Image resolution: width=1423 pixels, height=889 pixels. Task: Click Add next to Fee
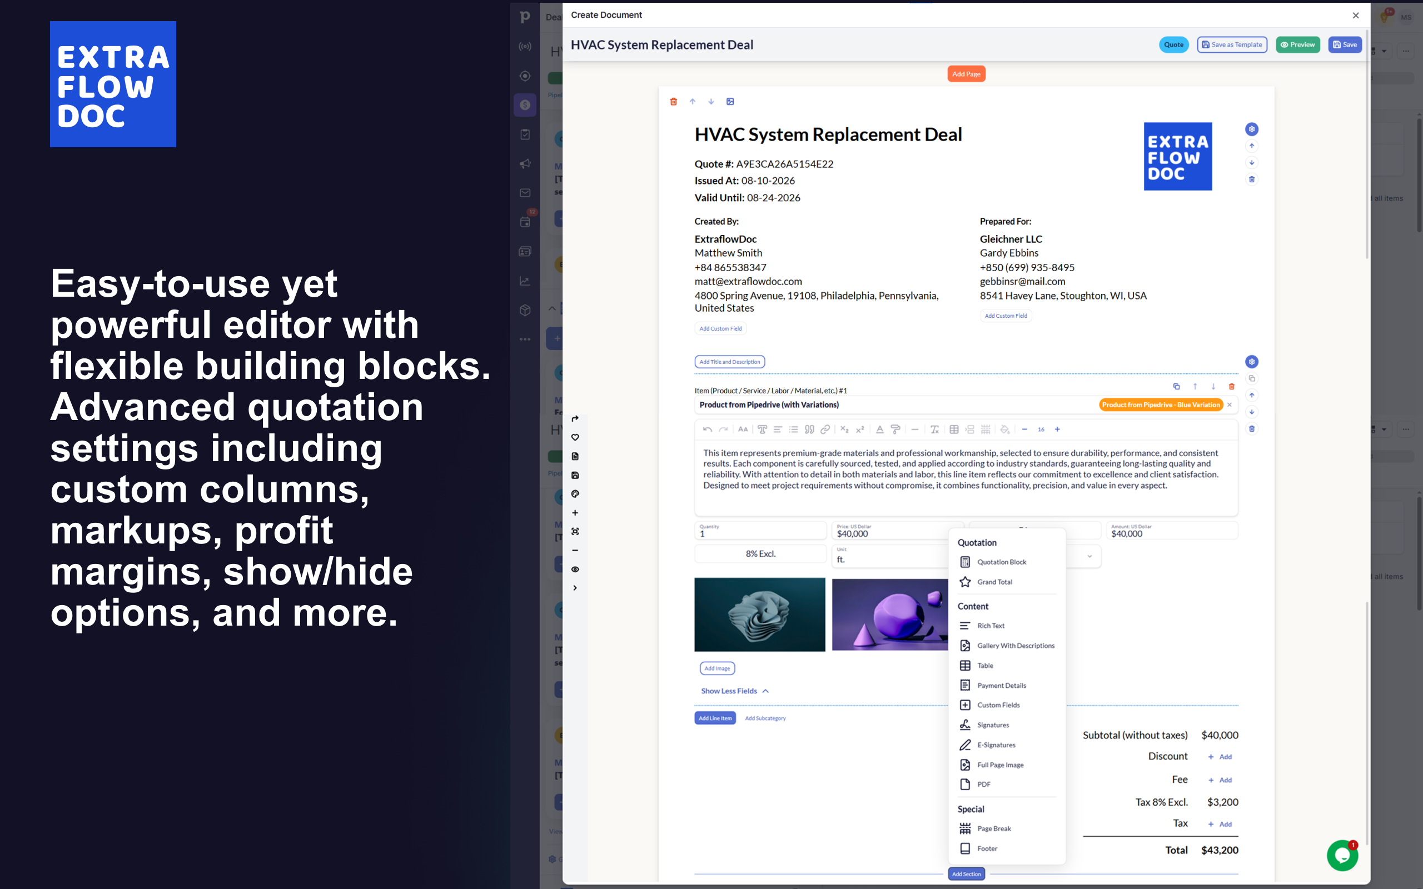coord(1220,780)
